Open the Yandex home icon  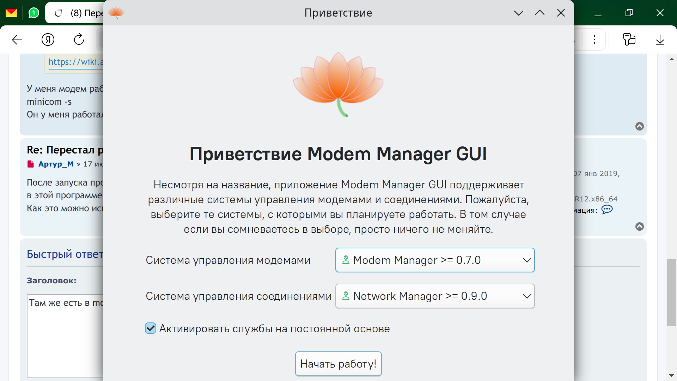point(48,40)
